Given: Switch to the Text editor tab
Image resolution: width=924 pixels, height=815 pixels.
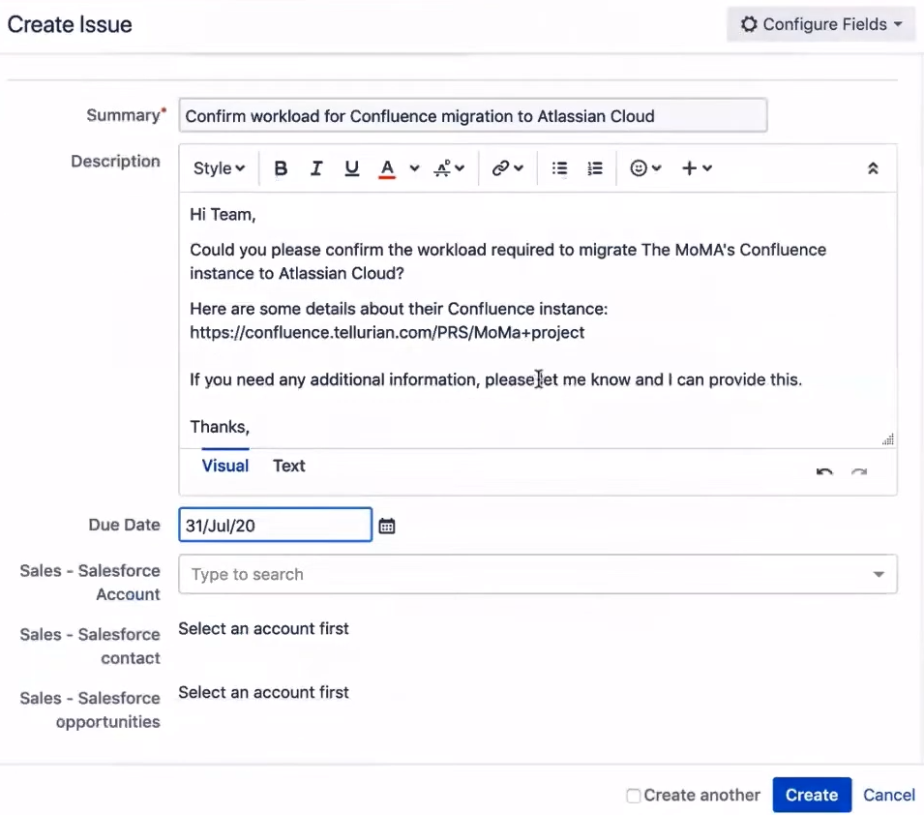Looking at the screenshot, I should coord(288,466).
